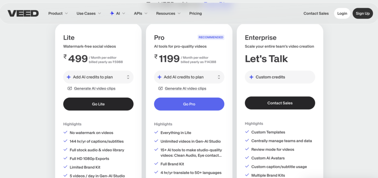Viewport: 378px width, 178px height.
Task: Click the Go Lite button
Action: pyautogui.click(x=98, y=104)
